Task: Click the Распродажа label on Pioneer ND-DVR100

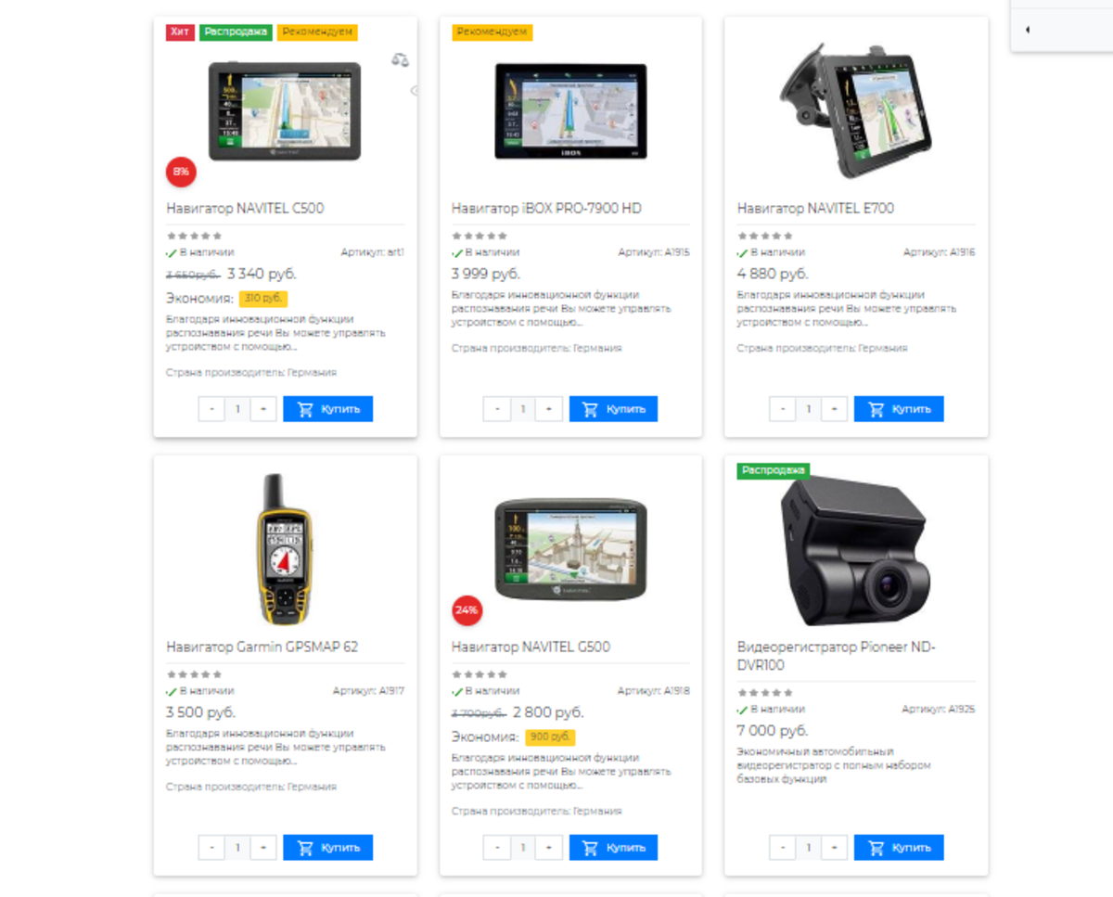Action: pyautogui.click(x=774, y=470)
